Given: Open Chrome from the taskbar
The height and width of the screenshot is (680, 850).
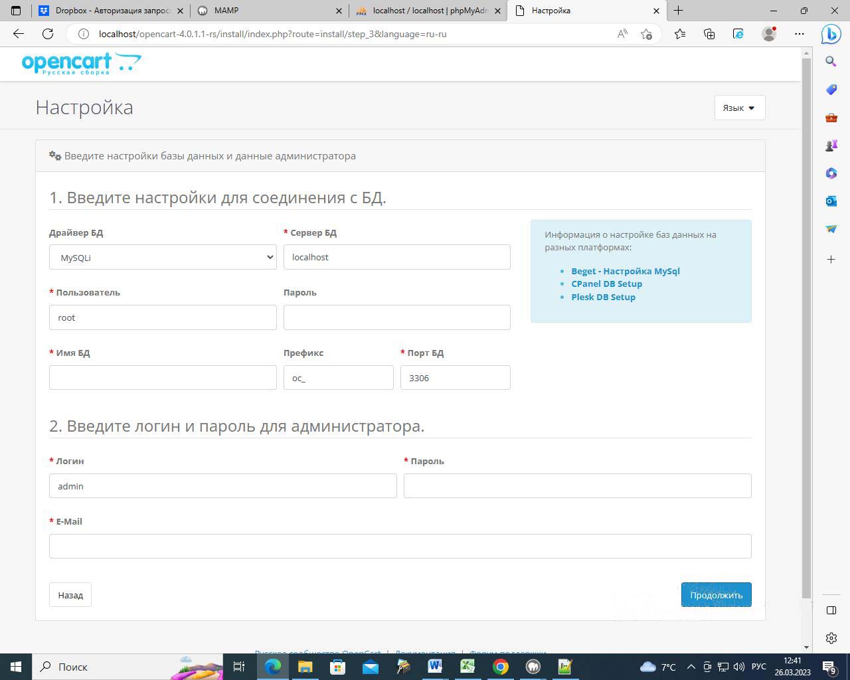Looking at the screenshot, I should [x=500, y=667].
